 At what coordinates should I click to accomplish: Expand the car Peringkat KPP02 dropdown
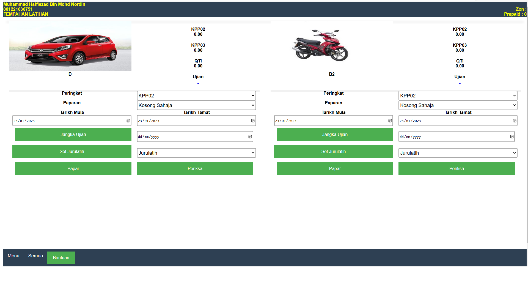(x=196, y=96)
